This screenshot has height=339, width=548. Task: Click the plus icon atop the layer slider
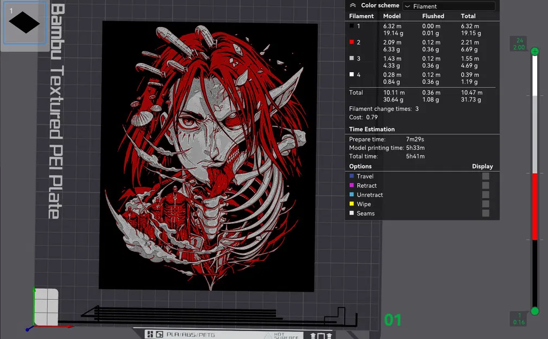534,51
